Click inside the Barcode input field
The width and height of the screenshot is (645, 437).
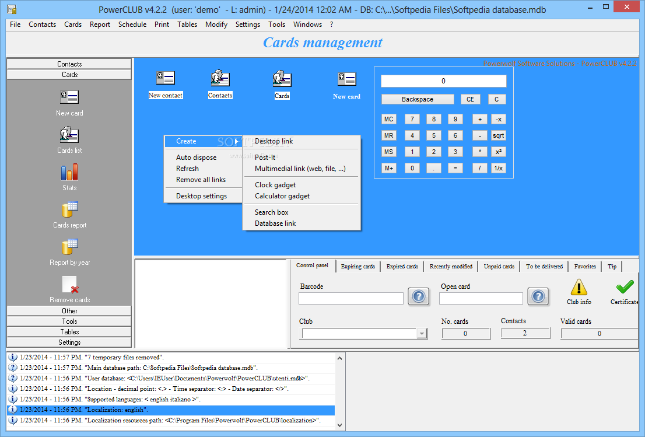pos(351,298)
